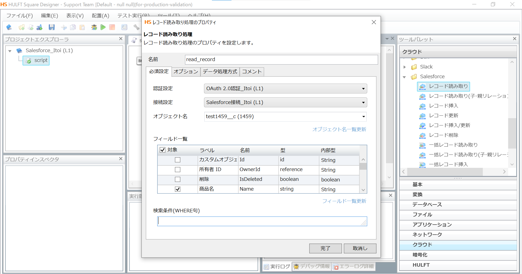
Task: Open the 配置(A) menu
Action: tap(100, 16)
